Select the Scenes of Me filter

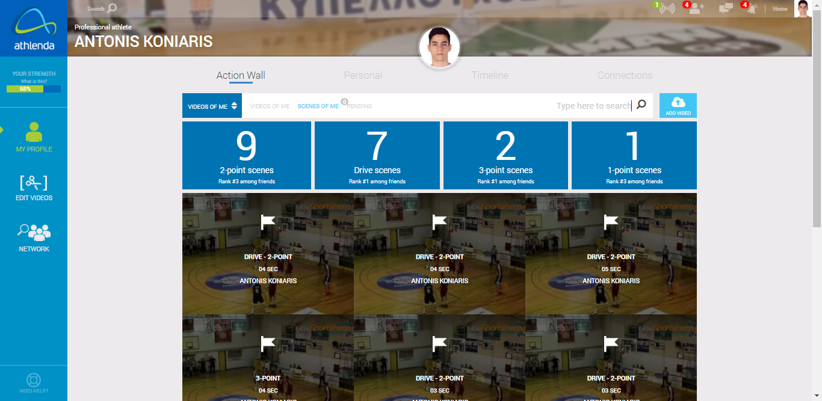(318, 106)
